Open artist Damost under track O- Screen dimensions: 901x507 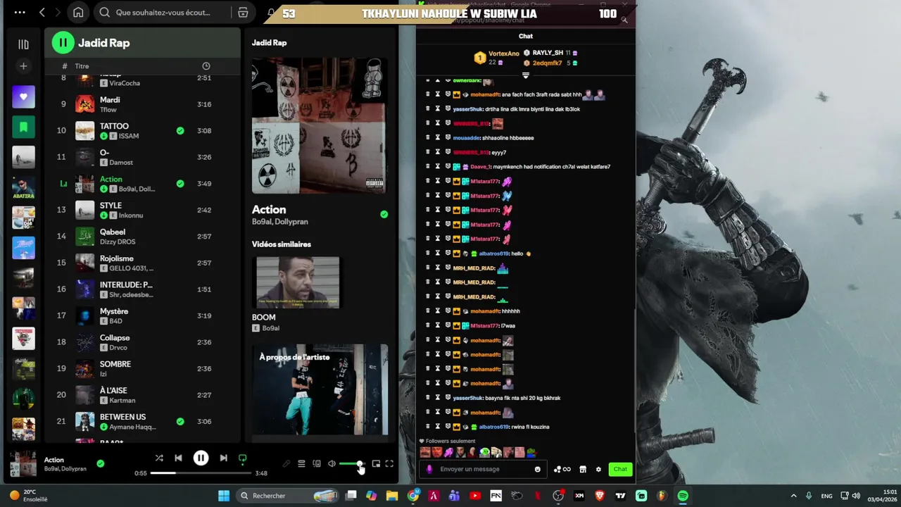point(121,163)
